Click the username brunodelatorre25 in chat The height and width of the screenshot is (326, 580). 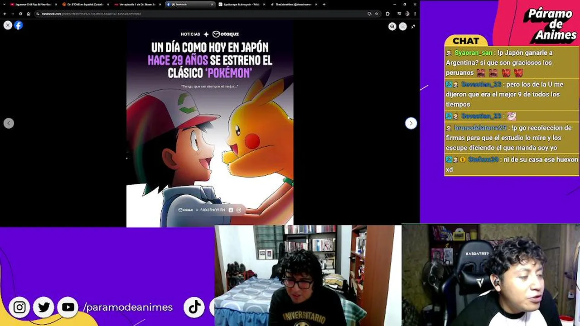pos(480,128)
